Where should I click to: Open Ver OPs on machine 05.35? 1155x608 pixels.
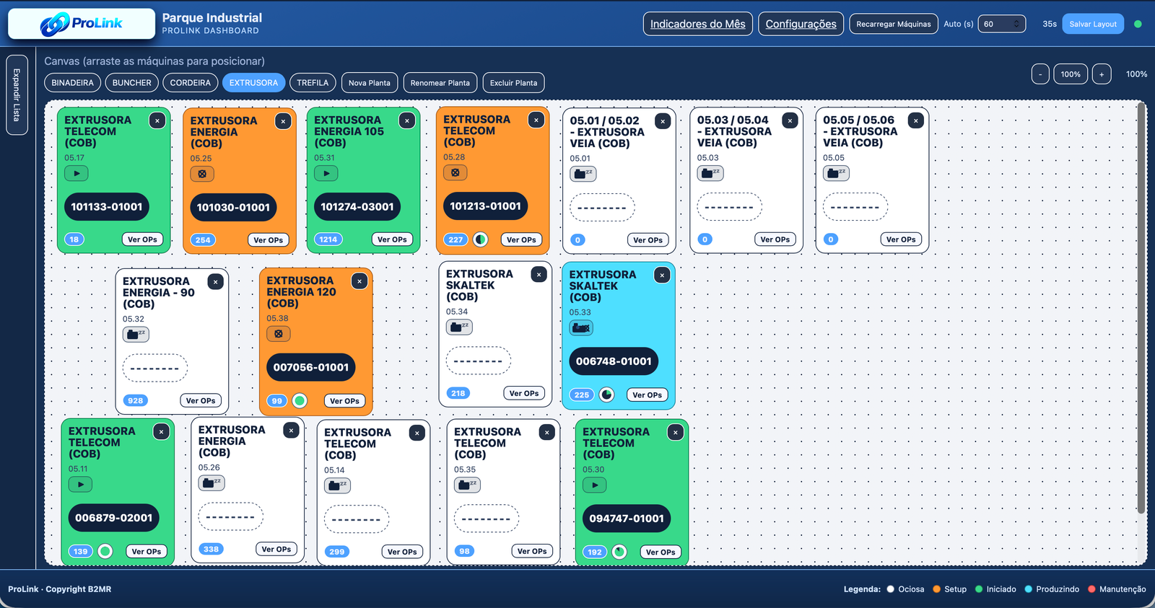532,551
